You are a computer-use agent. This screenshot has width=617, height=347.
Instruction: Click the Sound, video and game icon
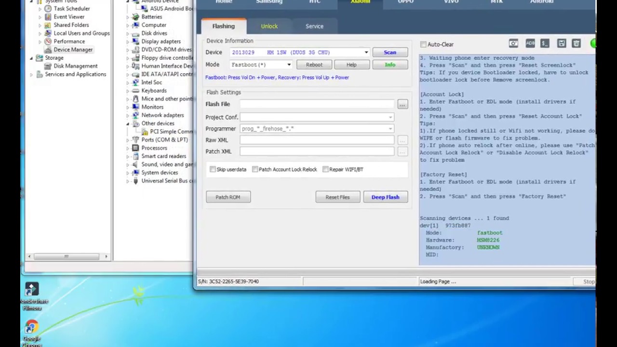[135, 164]
